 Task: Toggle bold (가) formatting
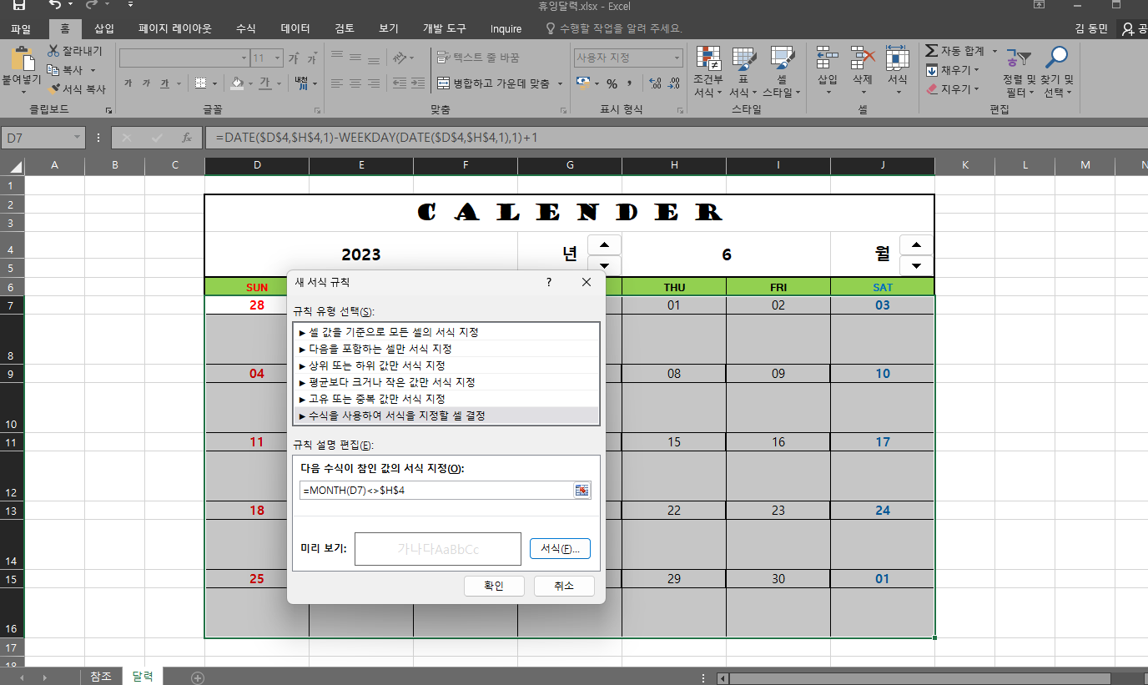click(128, 83)
